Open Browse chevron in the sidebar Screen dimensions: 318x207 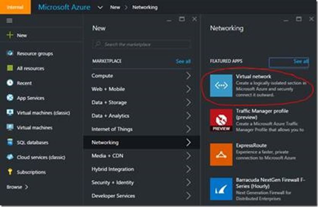[26, 187]
